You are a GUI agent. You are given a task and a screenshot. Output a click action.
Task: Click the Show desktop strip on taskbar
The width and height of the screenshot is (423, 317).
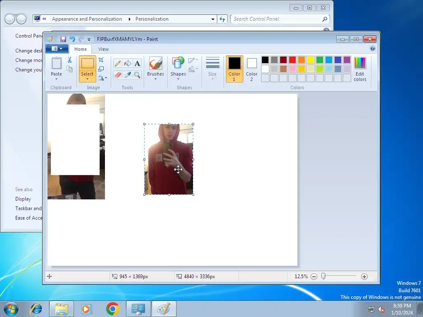point(420,309)
